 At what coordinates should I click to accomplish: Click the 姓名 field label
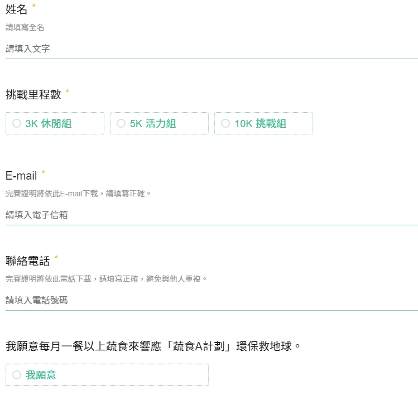pyautogui.click(x=16, y=9)
